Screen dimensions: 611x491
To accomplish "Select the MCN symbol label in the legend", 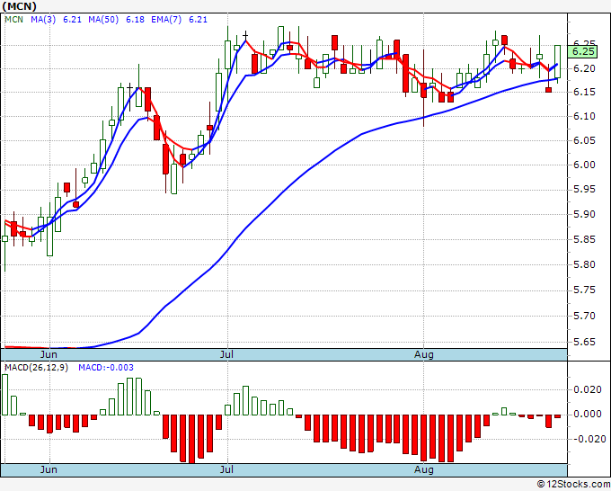I will (13, 20).
